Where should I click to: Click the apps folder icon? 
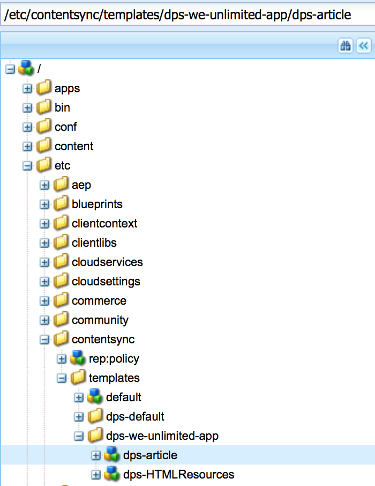(44, 87)
